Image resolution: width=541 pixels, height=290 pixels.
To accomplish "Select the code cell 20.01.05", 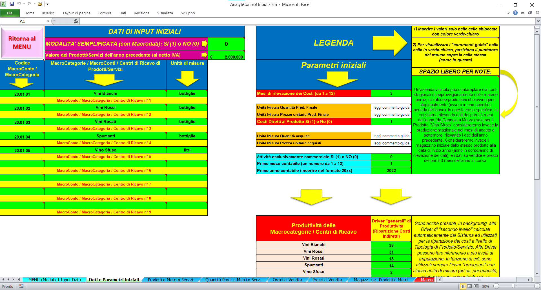I will pos(22,150).
